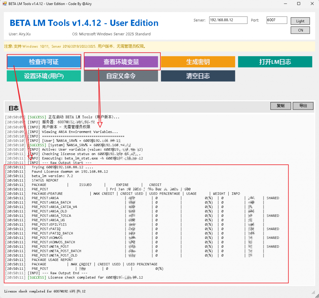Click into the Server address field

point(228,20)
